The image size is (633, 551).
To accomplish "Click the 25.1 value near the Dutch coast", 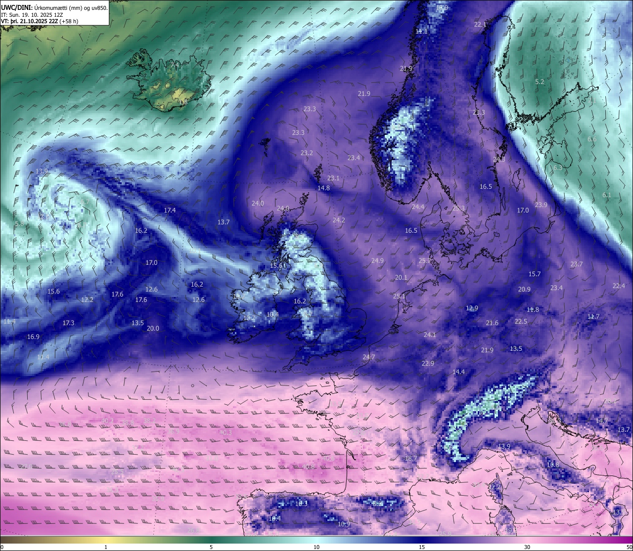I will click(x=399, y=297).
